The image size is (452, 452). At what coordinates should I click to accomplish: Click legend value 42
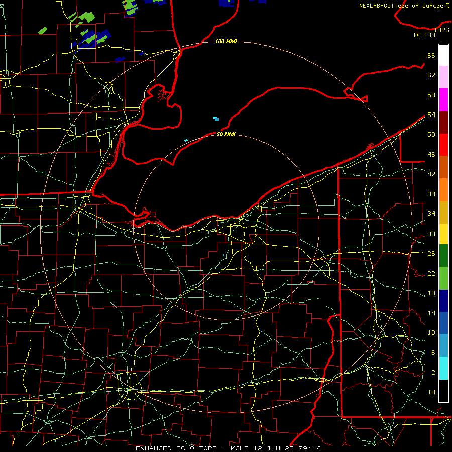click(431, 174)
